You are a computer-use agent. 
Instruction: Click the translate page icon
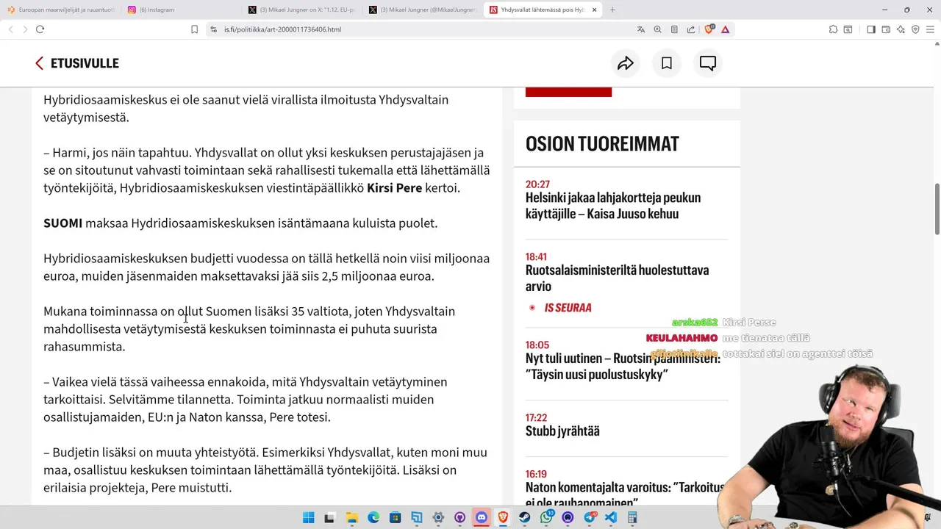pyautogui.click(x=641, y=29)
